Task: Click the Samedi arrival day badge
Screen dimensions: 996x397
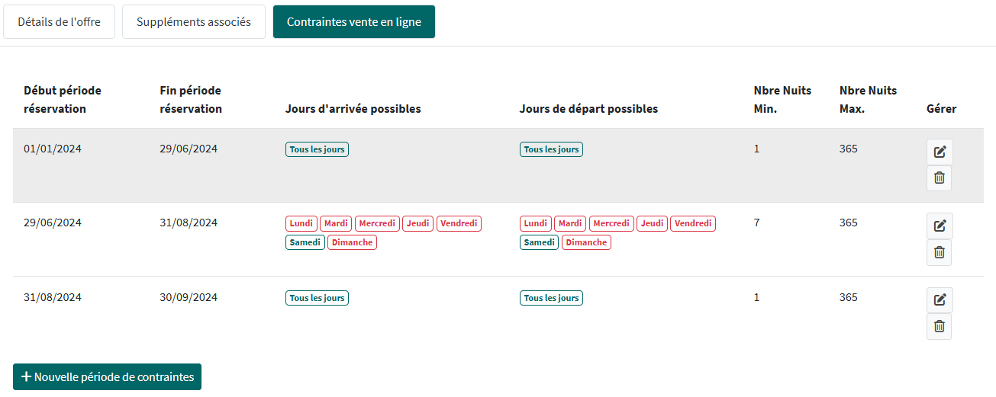Action: point(305,242)
